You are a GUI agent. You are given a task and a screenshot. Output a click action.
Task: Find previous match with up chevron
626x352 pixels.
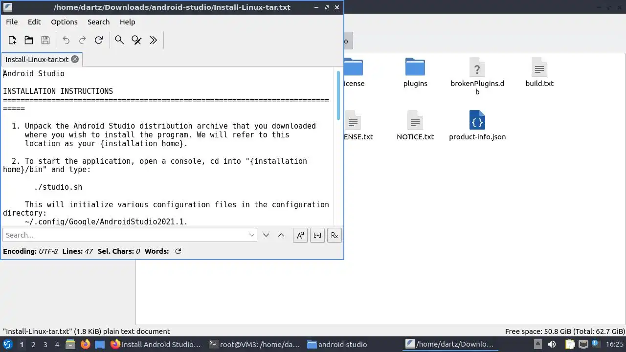tap(281, 235)
